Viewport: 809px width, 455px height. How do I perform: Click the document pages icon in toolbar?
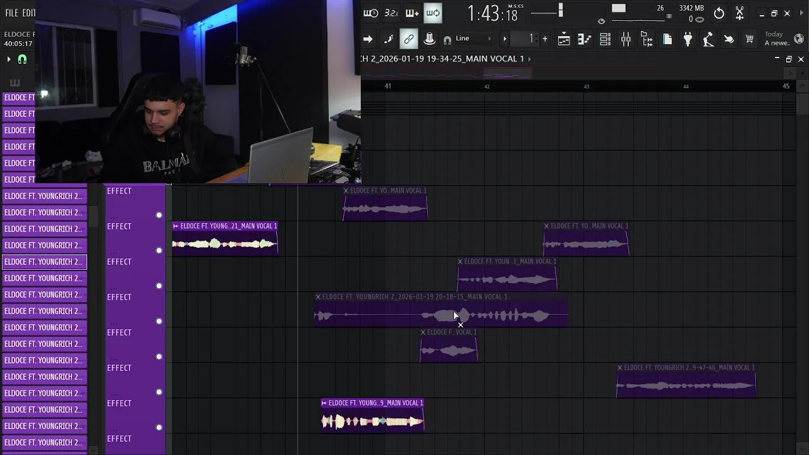coord(667,39)
